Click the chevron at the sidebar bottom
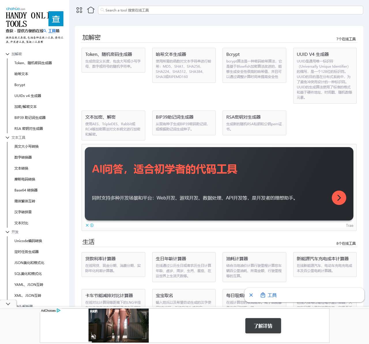 pyautogui.click(x=8, y=304)
